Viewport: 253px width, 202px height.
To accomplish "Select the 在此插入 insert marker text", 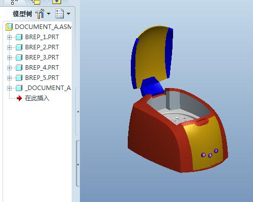I will coord(37,98).
